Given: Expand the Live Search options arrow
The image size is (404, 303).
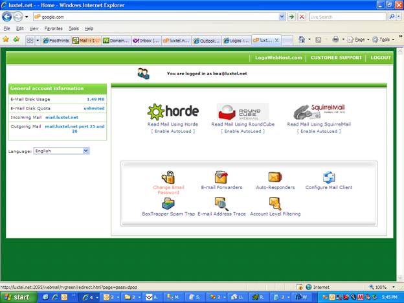Looking at the screenshot, I should [399, 17].
